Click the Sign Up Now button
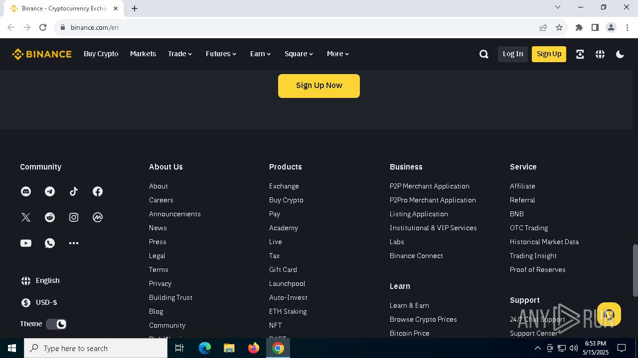638x358 pixels. point(319,86)
